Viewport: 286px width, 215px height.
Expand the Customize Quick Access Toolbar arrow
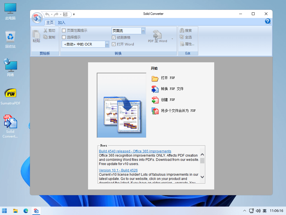point(74,14)
